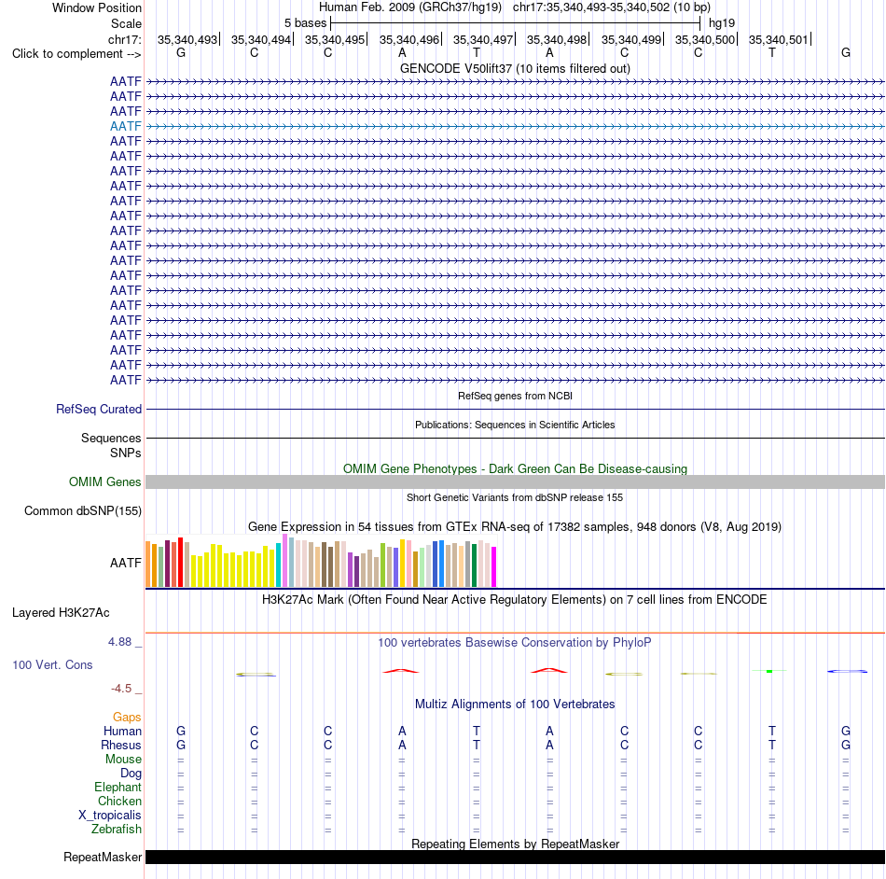The height and width of the screenshot is (879, 886).
Task: Open the 100 Vert. Cons track label
Action: [52, 664]
